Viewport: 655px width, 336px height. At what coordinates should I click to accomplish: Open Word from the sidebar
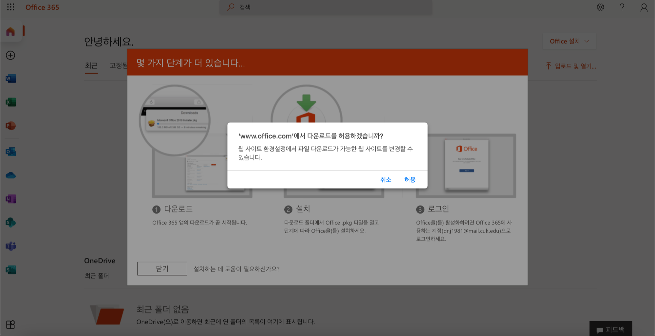click(10, 79)
